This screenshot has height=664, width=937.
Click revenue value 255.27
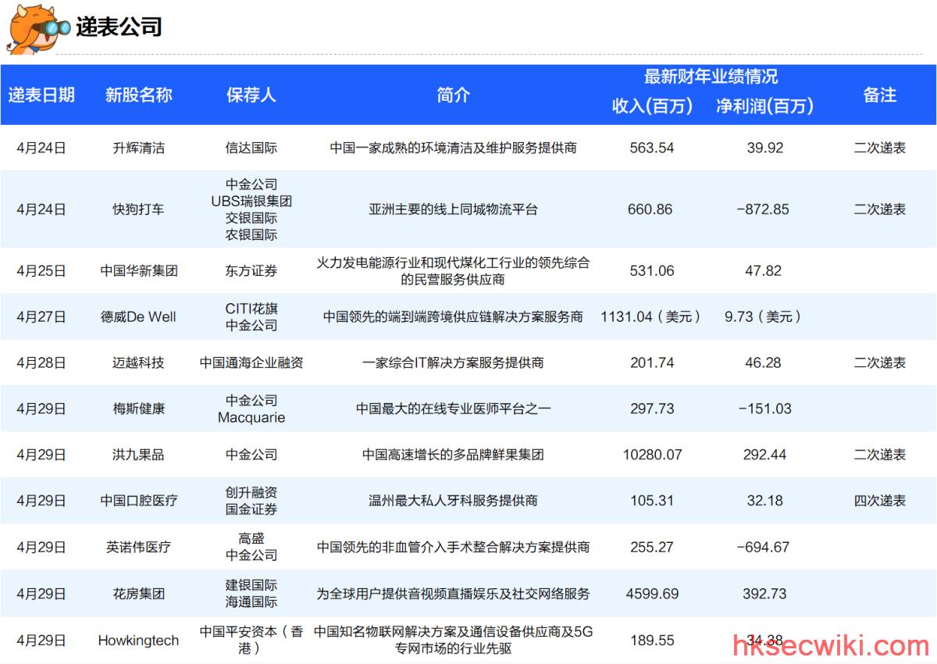point(652,547)
